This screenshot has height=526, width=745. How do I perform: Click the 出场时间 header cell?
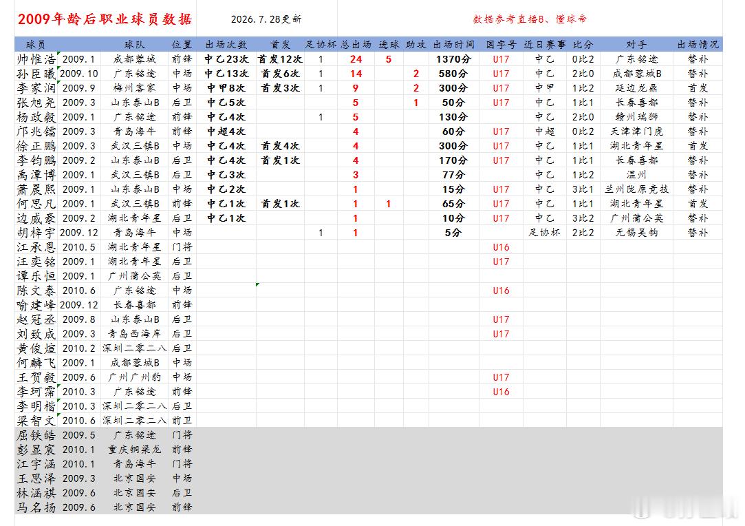pyautogui.click(x=454, y=45)
